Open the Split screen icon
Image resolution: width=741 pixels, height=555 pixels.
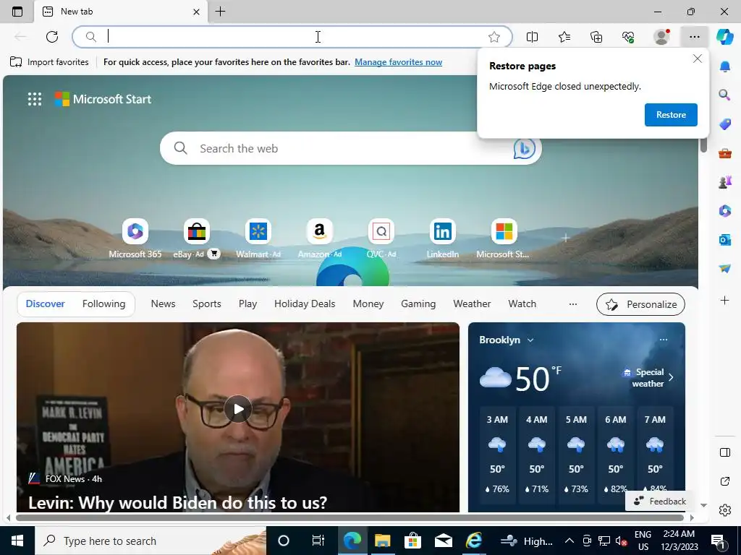[532, 37]
